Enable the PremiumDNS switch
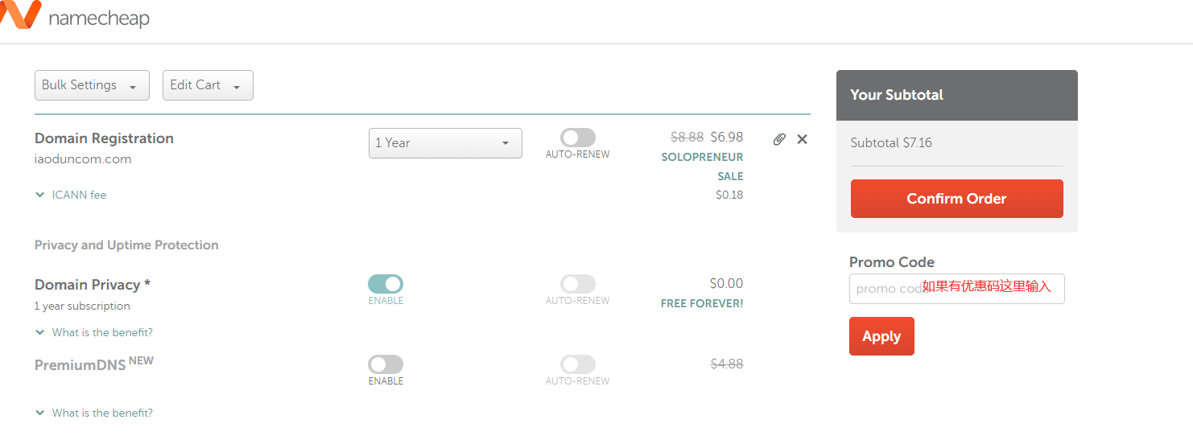 [x=386, y=364]
